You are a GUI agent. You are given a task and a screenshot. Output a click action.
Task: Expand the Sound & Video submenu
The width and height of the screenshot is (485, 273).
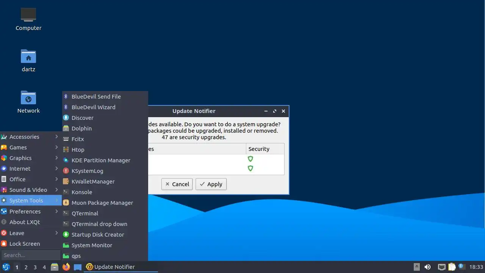[x=31, y=190]
